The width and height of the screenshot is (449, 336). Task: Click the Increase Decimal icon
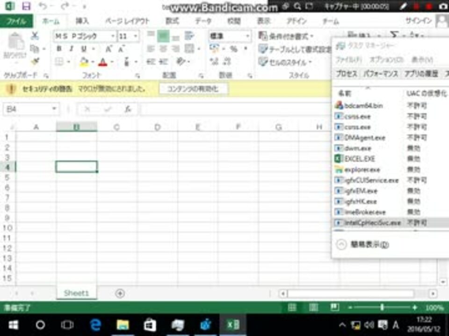[x=214, y=62]
